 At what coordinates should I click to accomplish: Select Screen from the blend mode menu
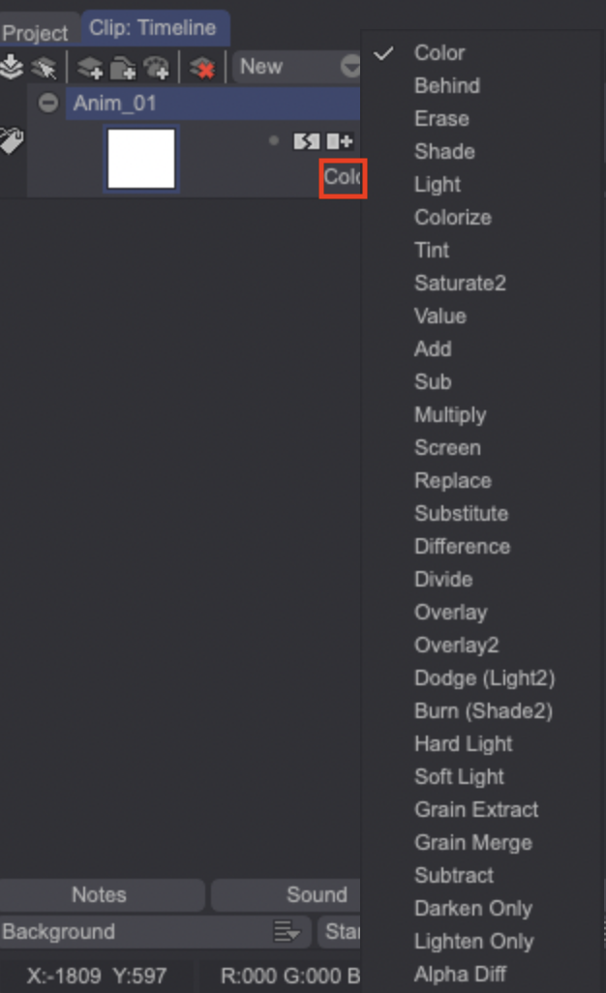tap(447, 448)
